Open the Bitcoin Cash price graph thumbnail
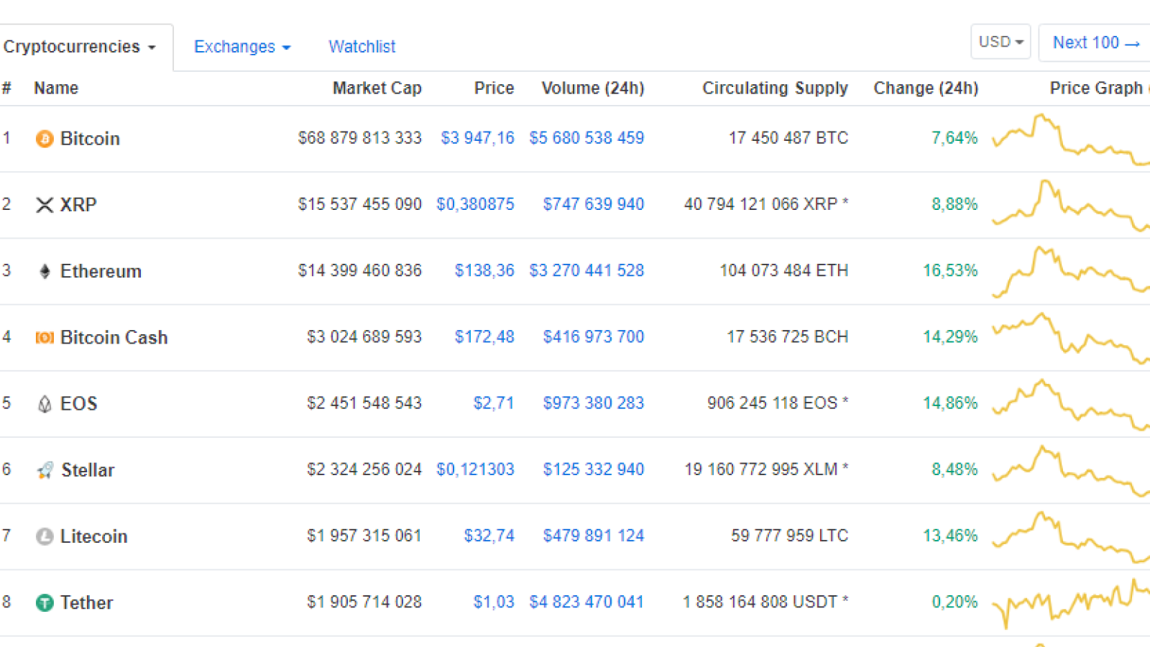The height and width of the screenshot is (647, 1150). click(1071, 337)
